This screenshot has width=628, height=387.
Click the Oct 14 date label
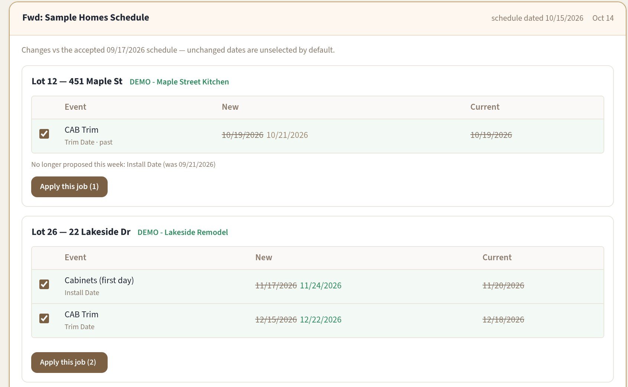pyautogui.click(x=603, y=18)
